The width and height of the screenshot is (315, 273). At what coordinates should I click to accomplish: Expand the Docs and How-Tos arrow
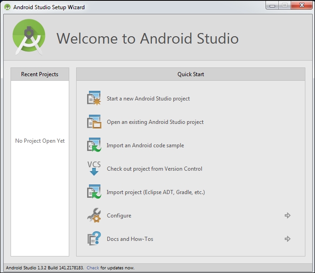coord(287,239)
